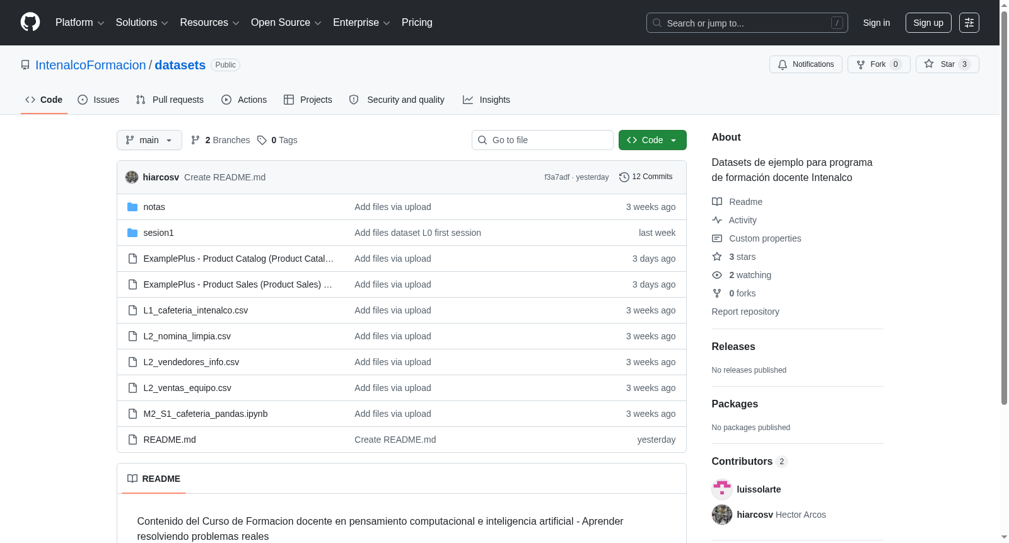Click file icon for L1_cafeteria_intenalco.csv
1009x543 pixels.
(x=132, y=310)
